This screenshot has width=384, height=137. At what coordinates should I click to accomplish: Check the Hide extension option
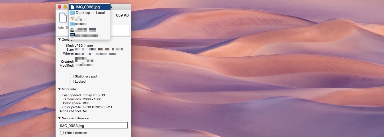tap(62, 133)
